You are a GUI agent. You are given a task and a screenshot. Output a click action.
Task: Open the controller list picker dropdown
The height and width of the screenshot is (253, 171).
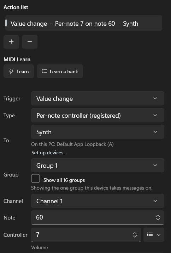pyautogui.click(x=154, y=235)
